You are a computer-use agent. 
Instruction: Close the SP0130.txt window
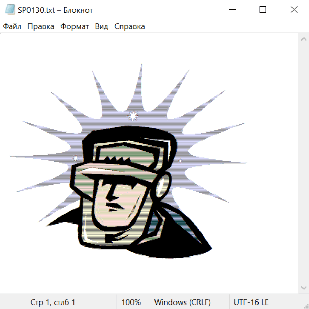(294, 10)
